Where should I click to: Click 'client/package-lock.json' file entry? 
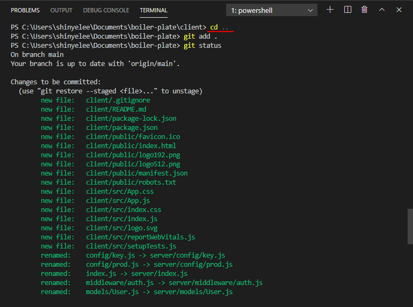(131, 119)
